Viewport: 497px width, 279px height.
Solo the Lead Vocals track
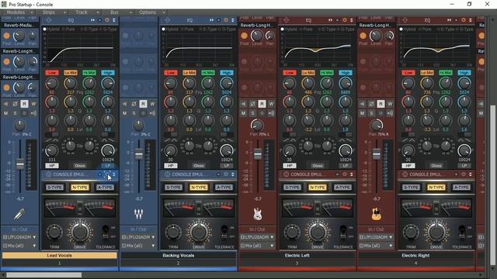click(15, 113)
